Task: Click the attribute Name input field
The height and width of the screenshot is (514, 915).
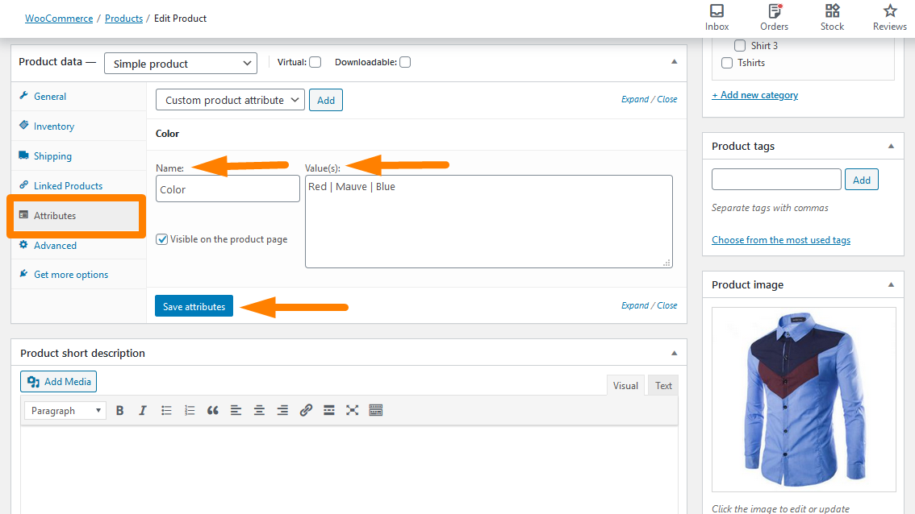Action: click(228, 189)
